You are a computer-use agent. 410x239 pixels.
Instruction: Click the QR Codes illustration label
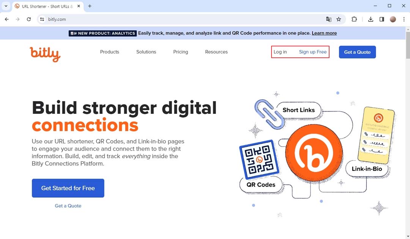tap(261, 185)
